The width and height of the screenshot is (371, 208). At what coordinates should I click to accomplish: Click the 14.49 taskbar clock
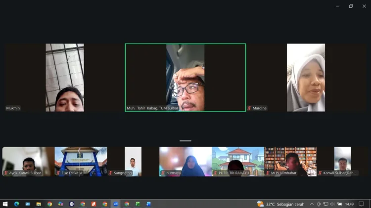point(349,204)
